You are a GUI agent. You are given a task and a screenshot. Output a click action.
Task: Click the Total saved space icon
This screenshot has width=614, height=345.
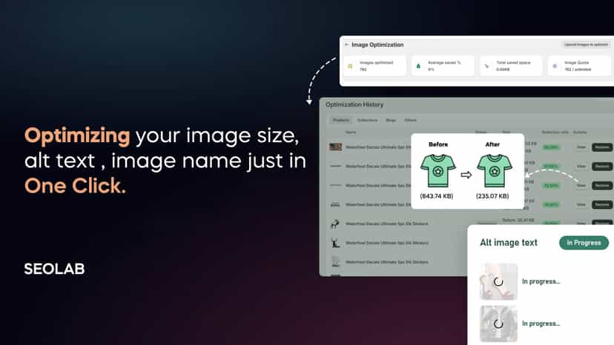[486, 66]
